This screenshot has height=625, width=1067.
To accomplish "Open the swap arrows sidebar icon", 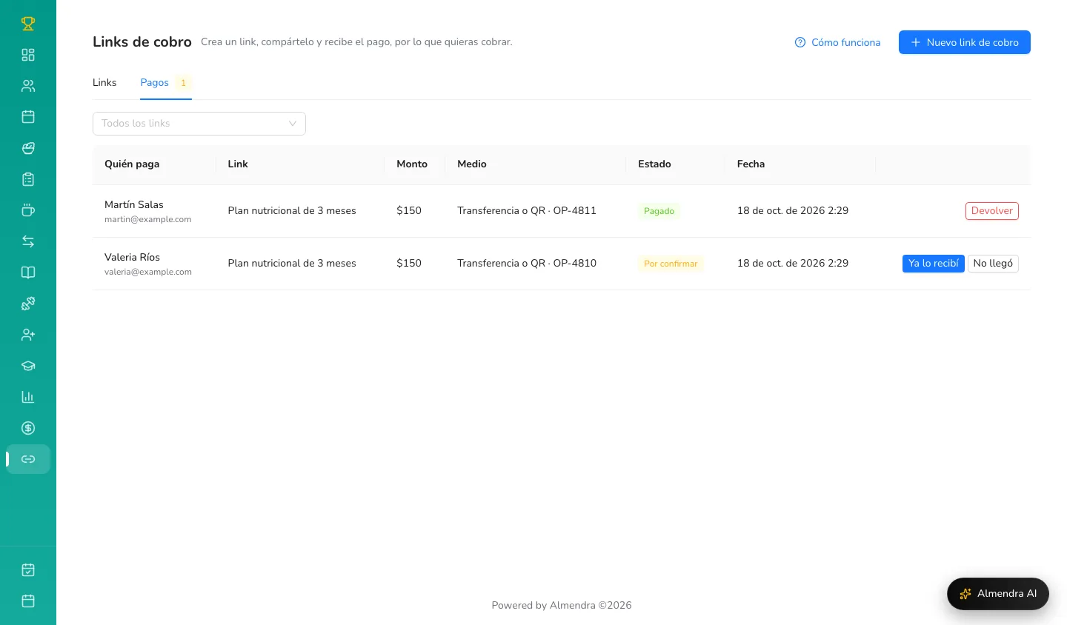I will [x=28, y=241].
